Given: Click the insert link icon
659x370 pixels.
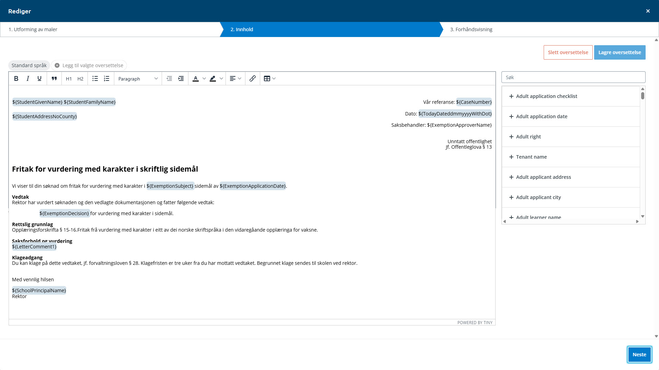Looking at the screenshot, I should (x=253, y=78).
